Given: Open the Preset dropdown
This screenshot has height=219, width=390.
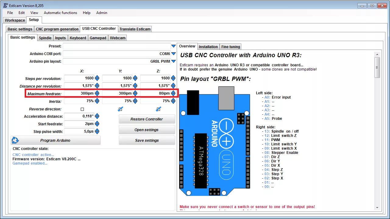Looking at the screenshot, I should [173, 46].
